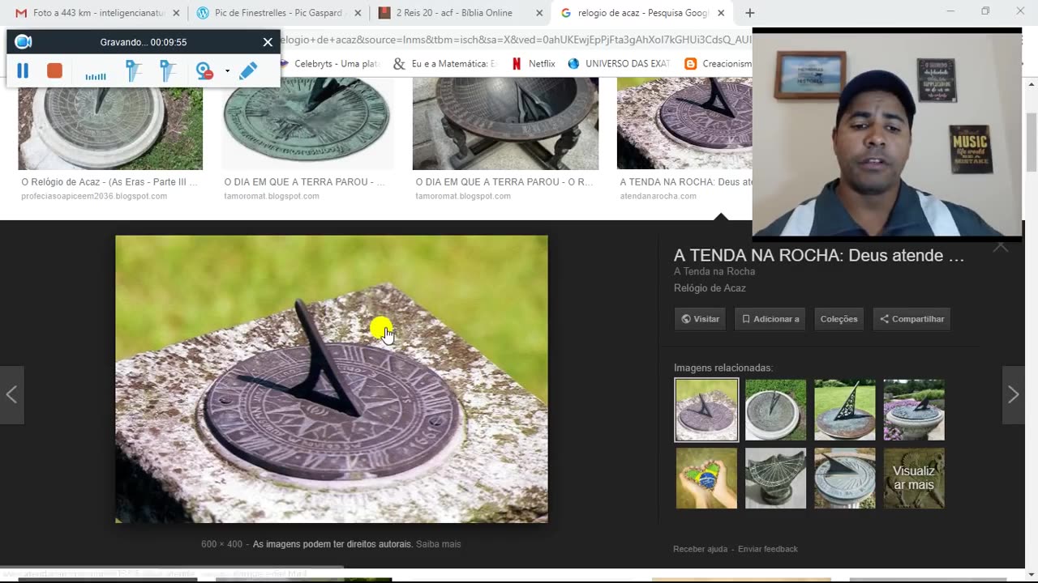Screen dimensions: 1038x583
Task: Go to previous image with left arrow
Action: coord(11,394)
